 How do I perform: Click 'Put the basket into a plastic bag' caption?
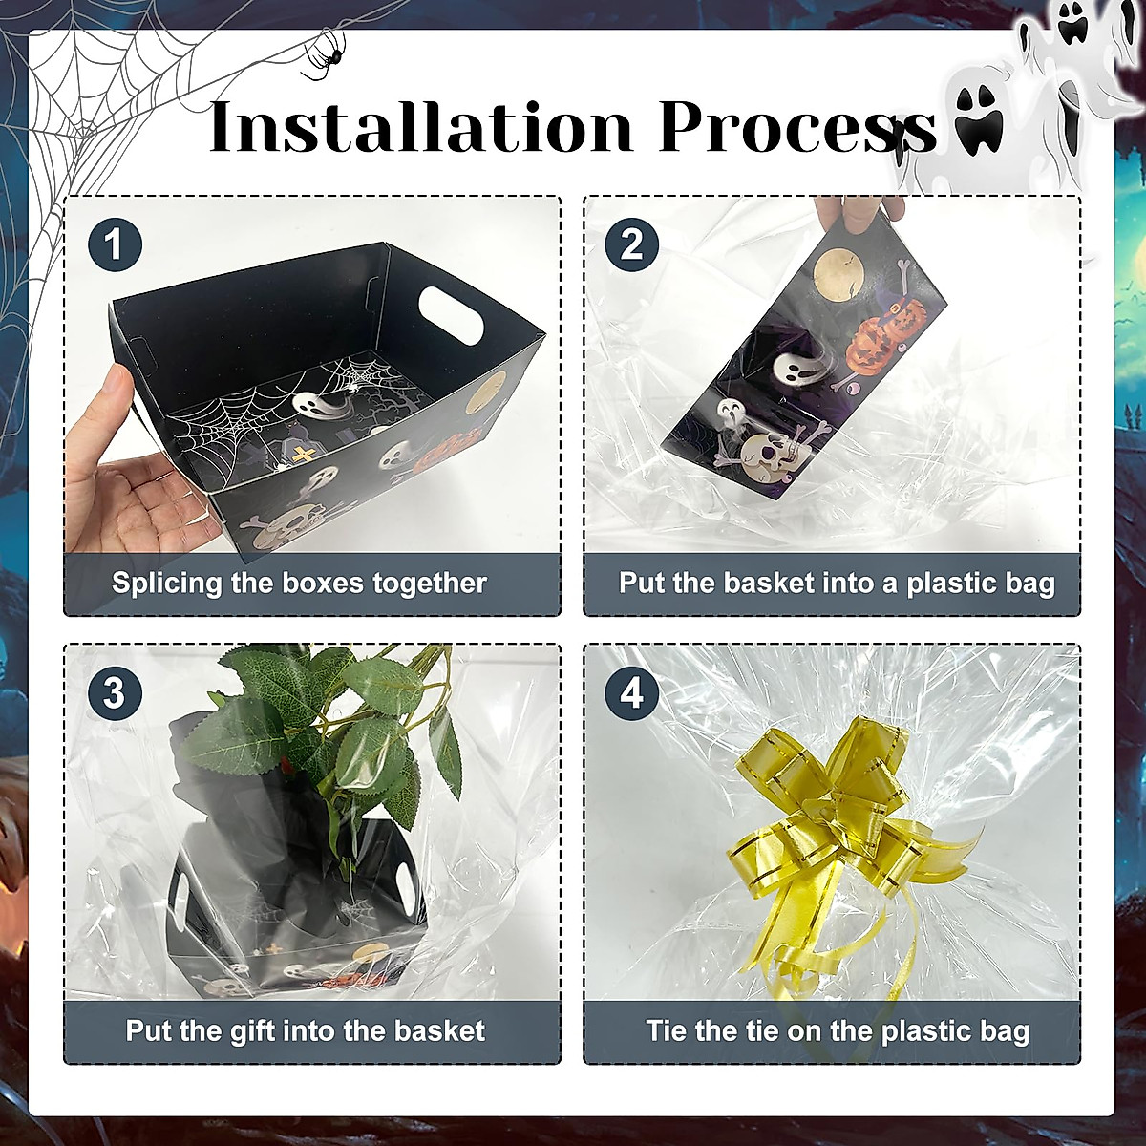point(837,583)
